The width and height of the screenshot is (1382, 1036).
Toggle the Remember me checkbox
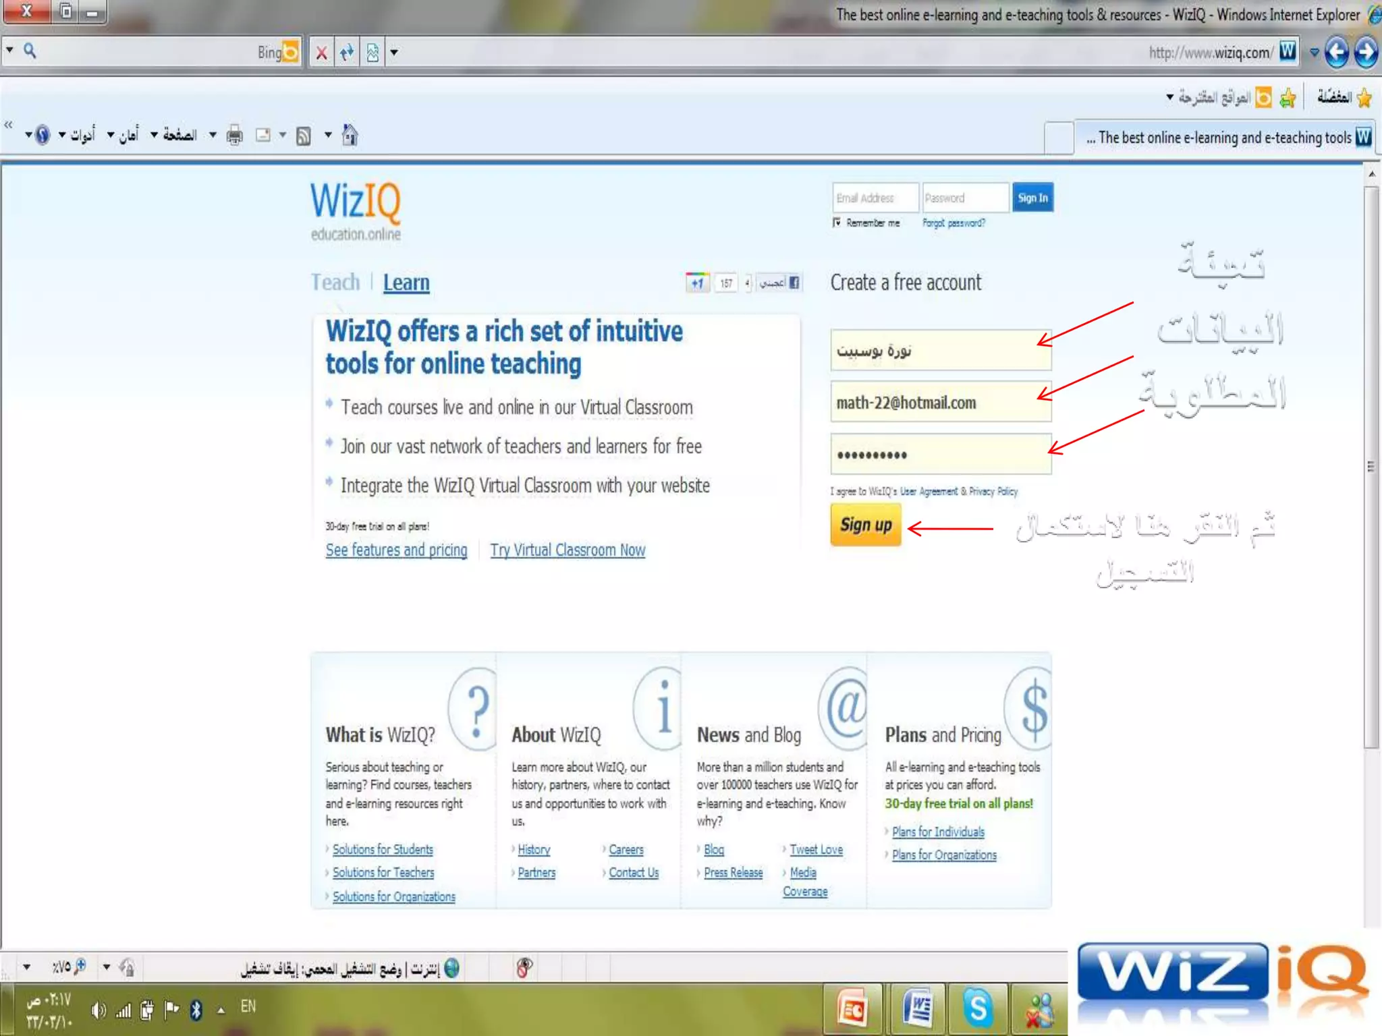pyautogui.click(x=837, y=223)
